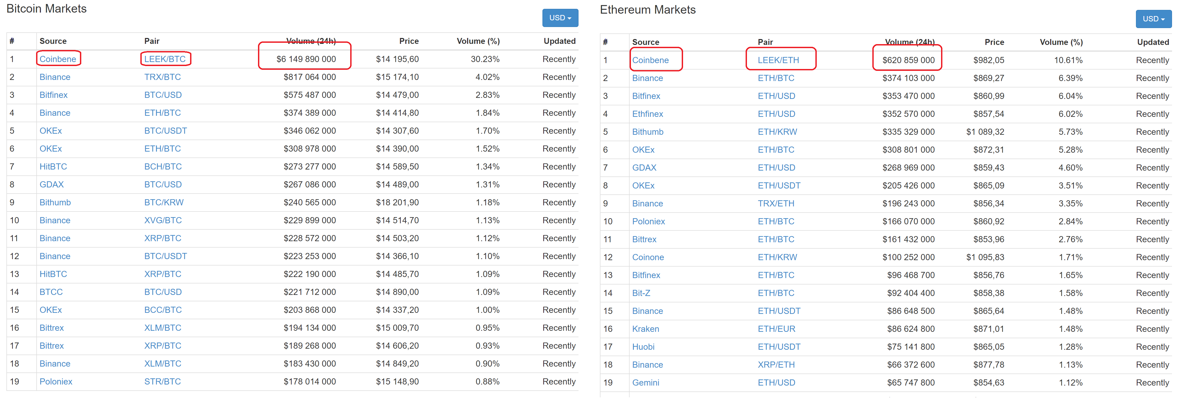Click Coinbene source link in Bitcoin Markets

click(x=57, y=59)
